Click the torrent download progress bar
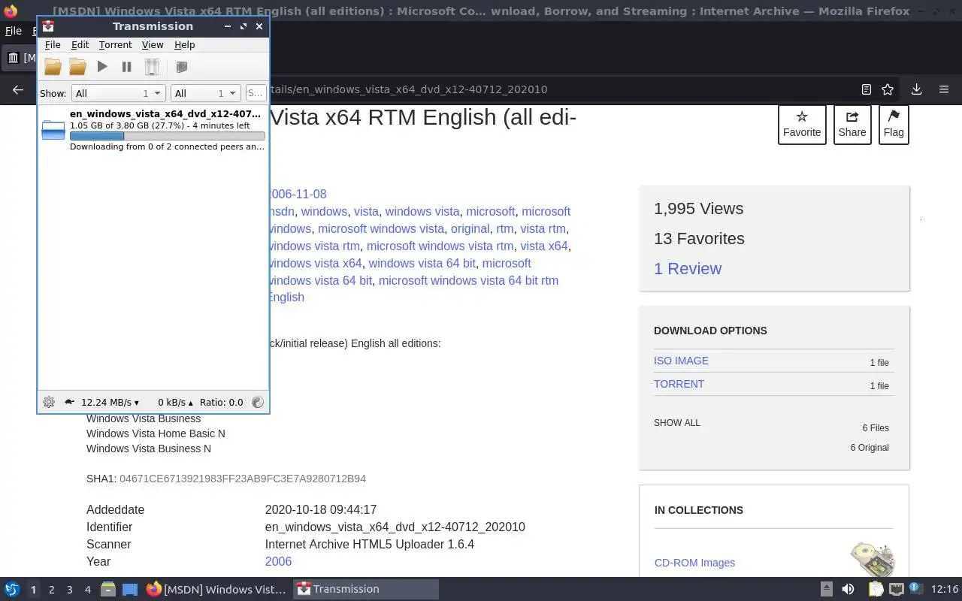The width and height of the screenshot is (962, 601). [167, 136]
